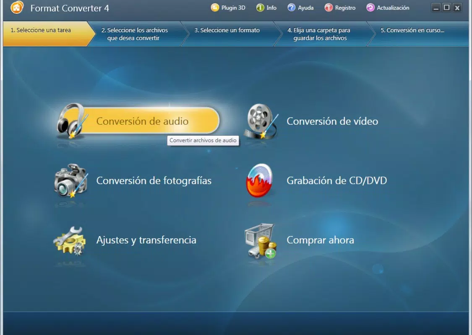The width and height of the screenshot is (472, 335).
Task: Maximize the Format Converter window
Action: pos(447,8)
